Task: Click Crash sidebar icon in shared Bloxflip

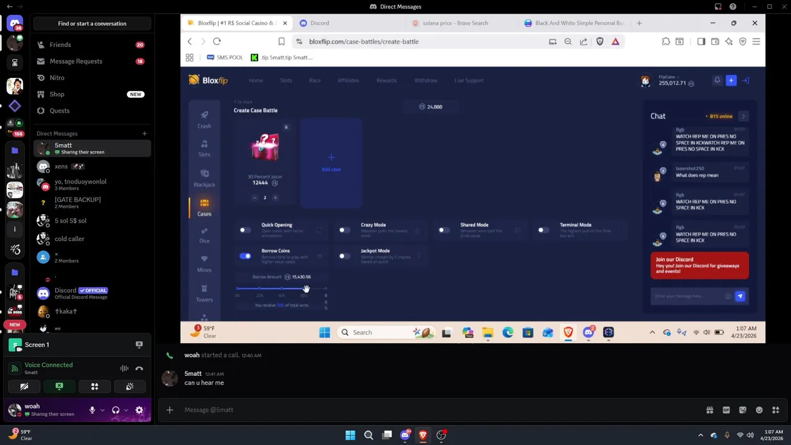Action: click(205, 119)
